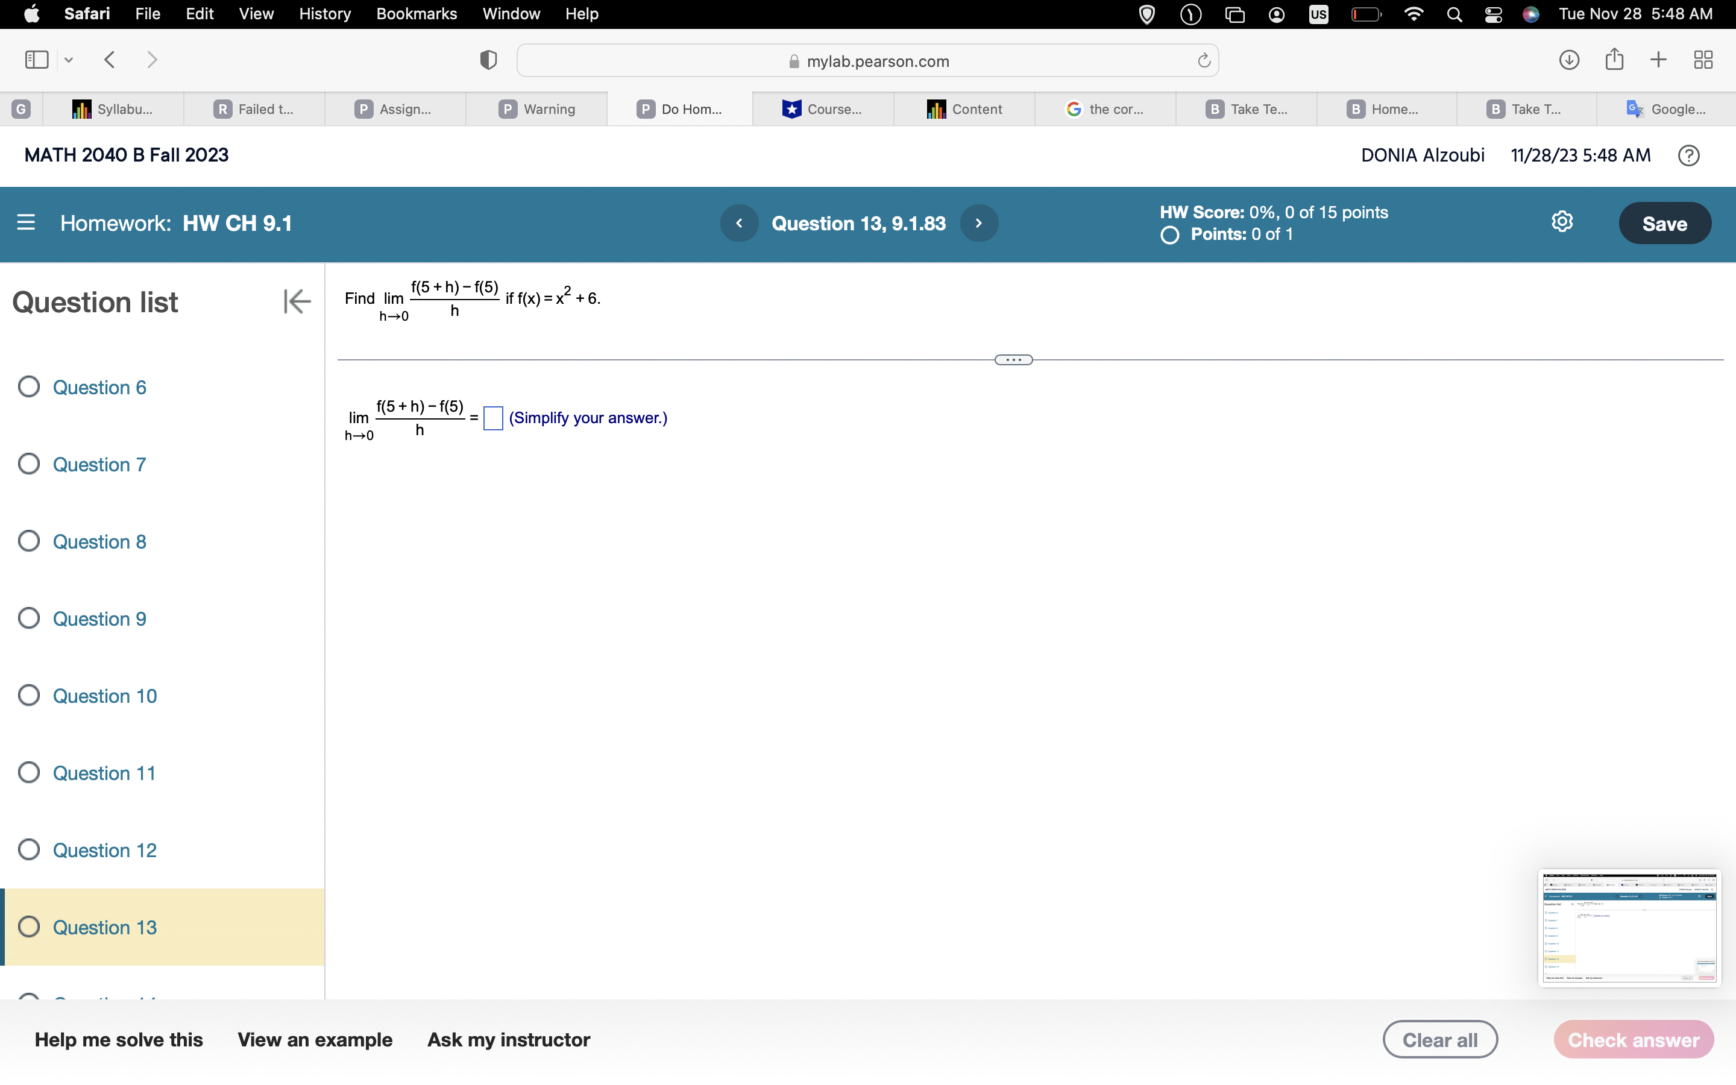The height and width of the screenshot is (1085, 1736).
Task: Click the answer input box
Action: 493,418
